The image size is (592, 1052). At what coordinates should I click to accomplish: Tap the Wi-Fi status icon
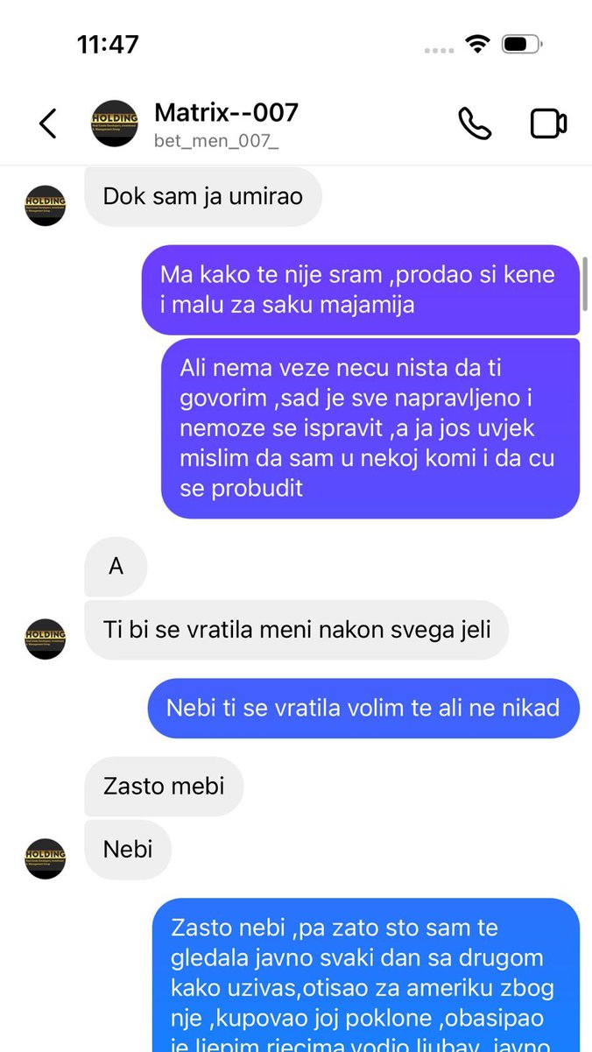coord(477,44)
